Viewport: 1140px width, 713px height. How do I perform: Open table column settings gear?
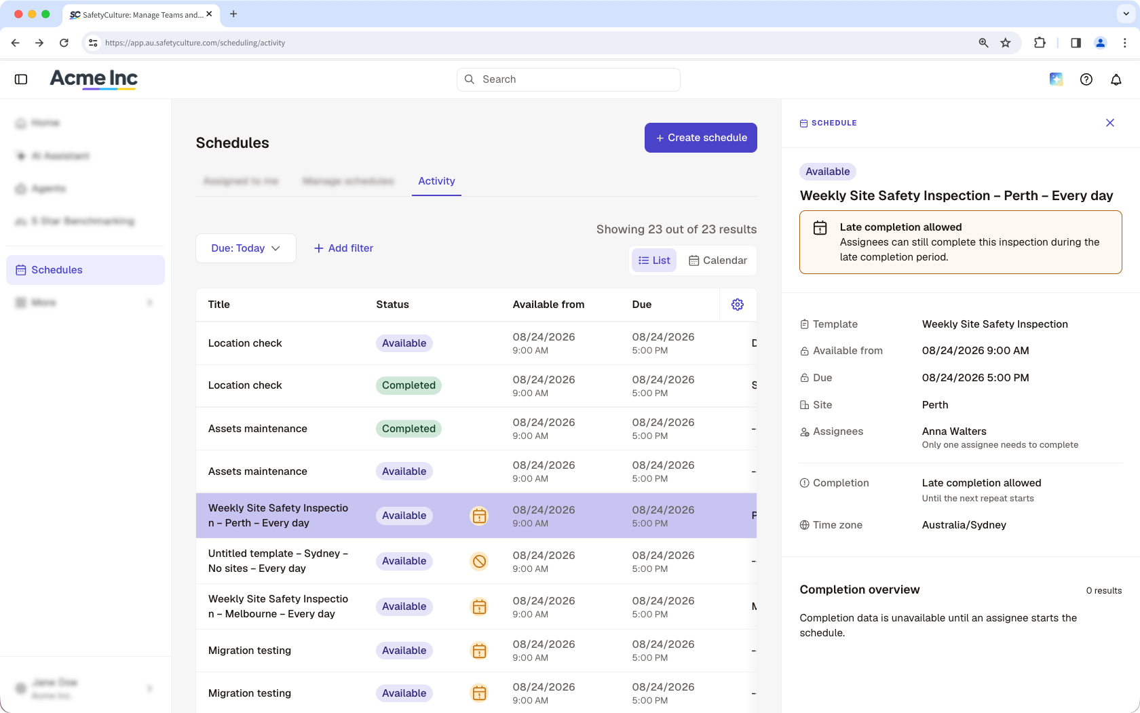[738, 305]
